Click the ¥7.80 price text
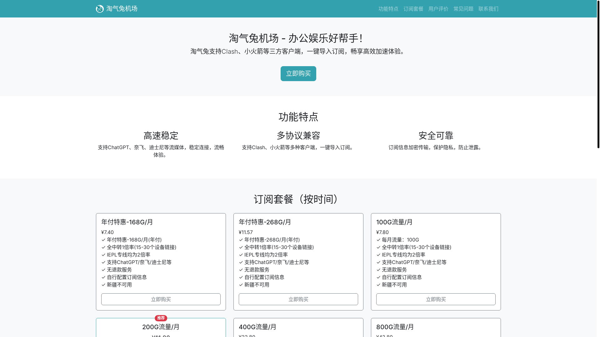The image size is (600, 337). (x=382, y=232)
